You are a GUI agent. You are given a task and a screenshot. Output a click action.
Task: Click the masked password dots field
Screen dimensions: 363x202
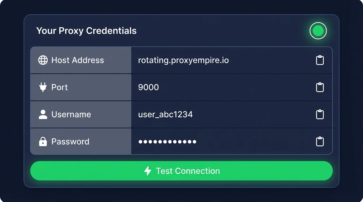click(x=168, y=142)
